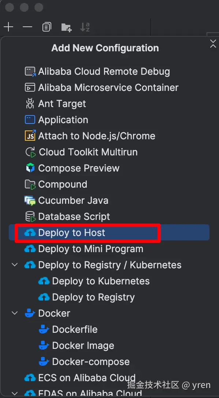This screenshot has height=398, width=219.
Task: Click the Deploy to Mini Program cloud icon
Action: 30,249
